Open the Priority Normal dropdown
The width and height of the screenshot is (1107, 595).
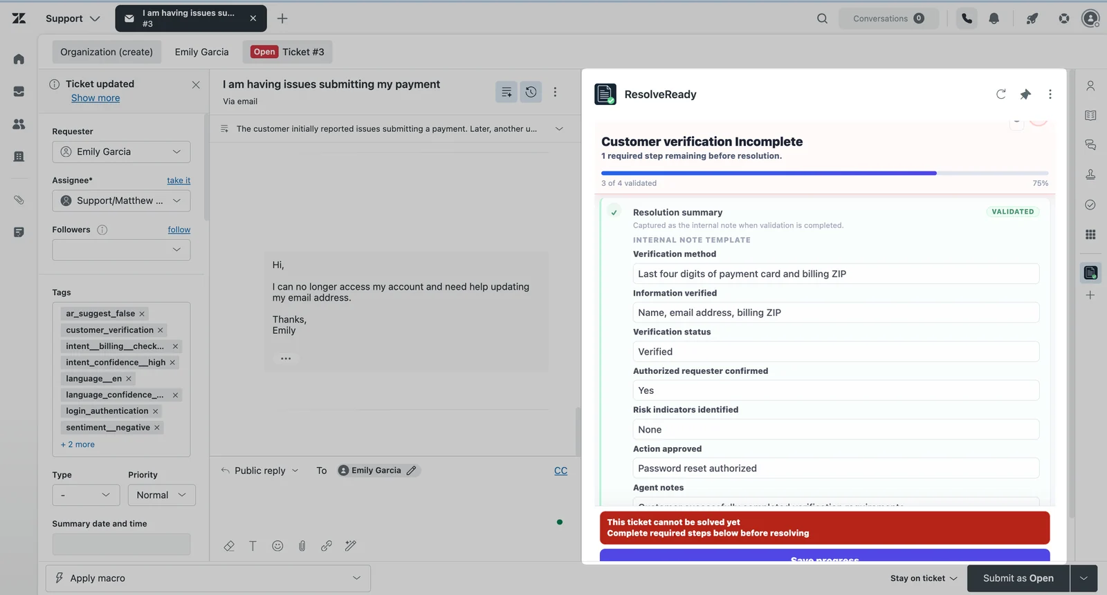[x=162, y=495]
